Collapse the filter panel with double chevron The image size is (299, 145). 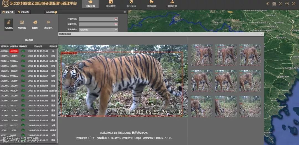click(x=125, y=12)
